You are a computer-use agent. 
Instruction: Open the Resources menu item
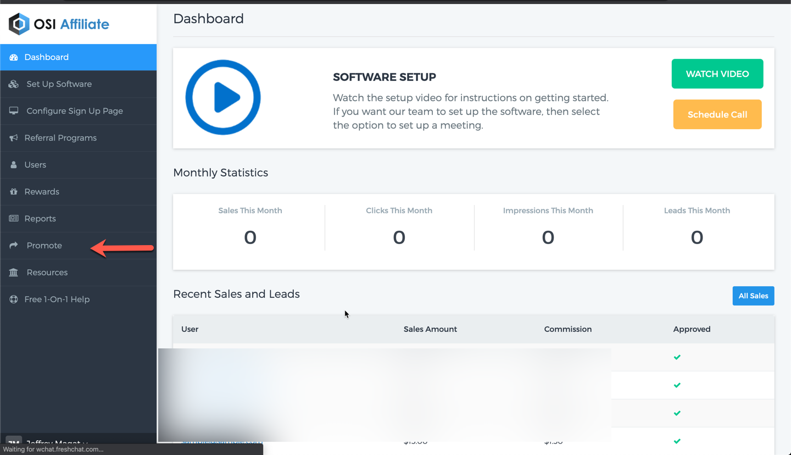[x=79, y=273]
